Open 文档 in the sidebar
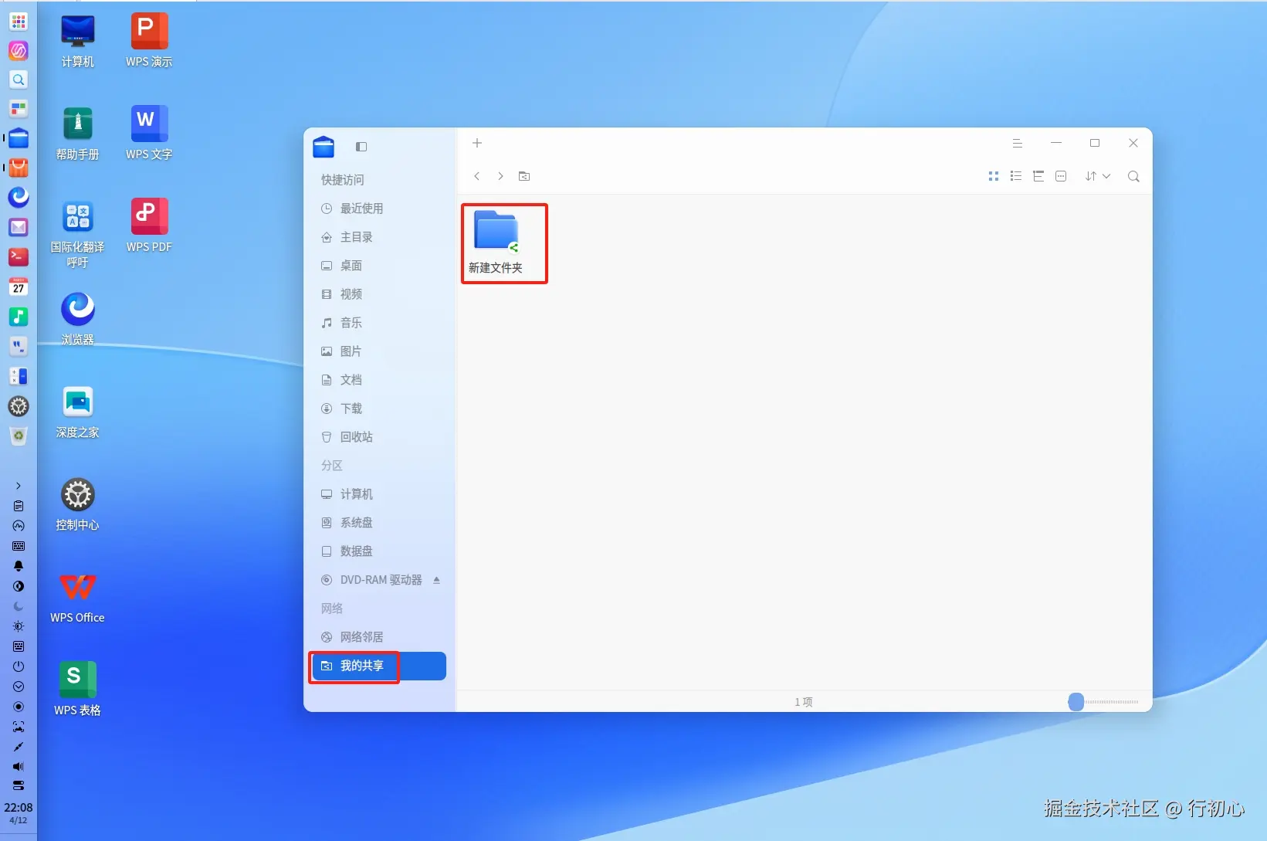 click(x=379, y=380)
